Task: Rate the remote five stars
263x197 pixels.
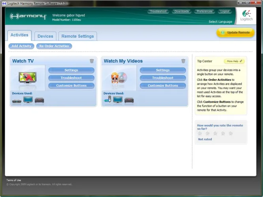Action: pyautogui.click(x=231, y=133)
